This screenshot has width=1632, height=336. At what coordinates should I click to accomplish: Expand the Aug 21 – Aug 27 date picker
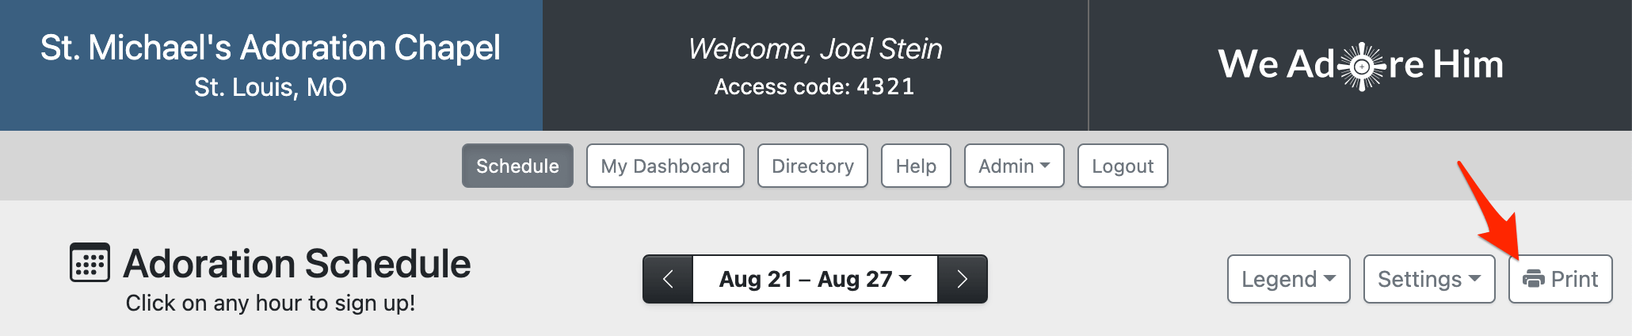(814, 279)
